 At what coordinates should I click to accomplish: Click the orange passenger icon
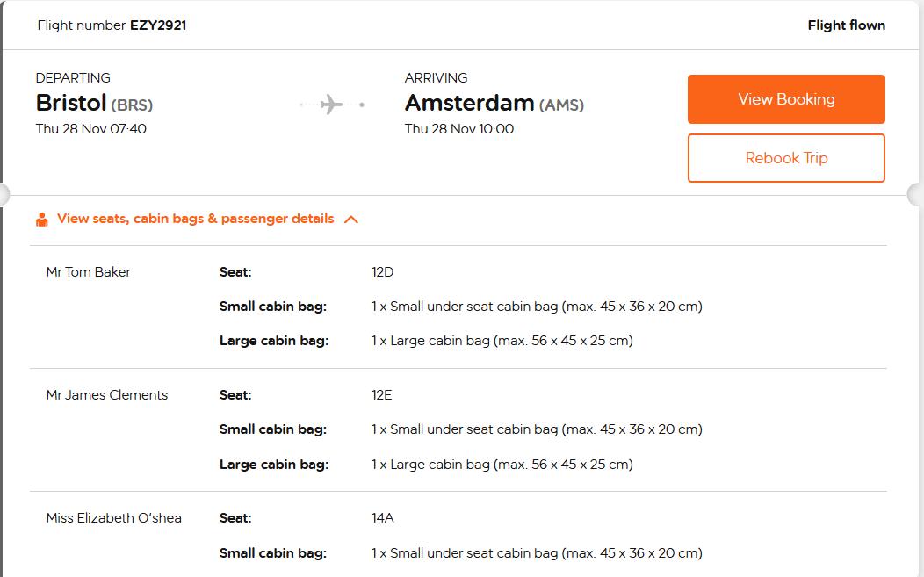[41, 220]
